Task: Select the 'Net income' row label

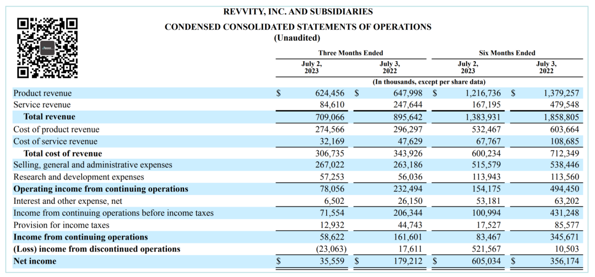Action: pos(35,262)
